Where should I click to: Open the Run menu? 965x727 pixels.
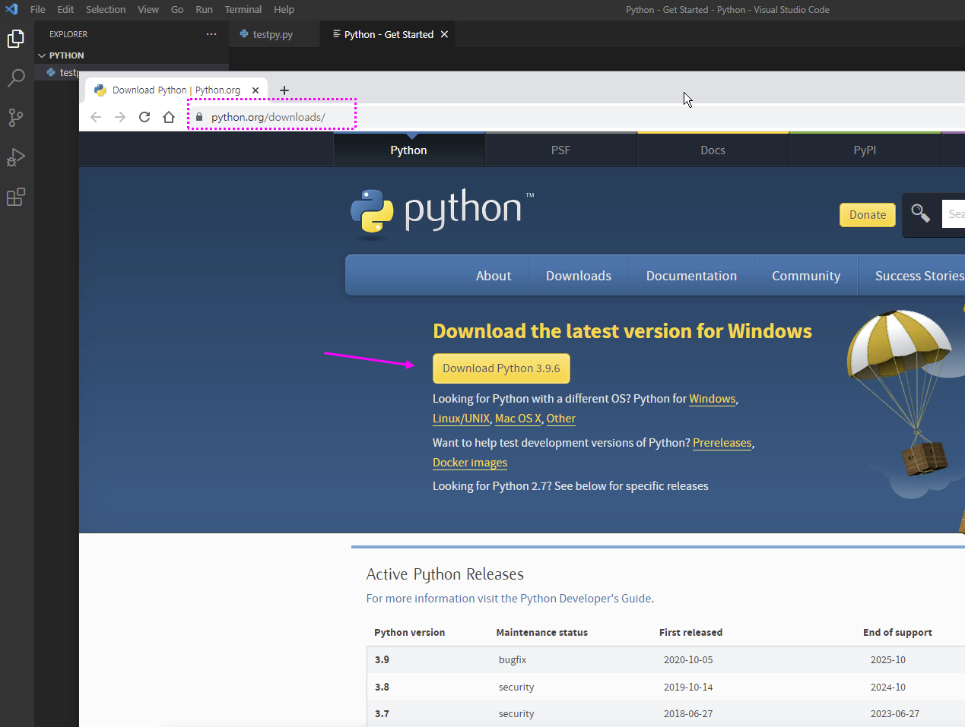(x=204, y=9)
